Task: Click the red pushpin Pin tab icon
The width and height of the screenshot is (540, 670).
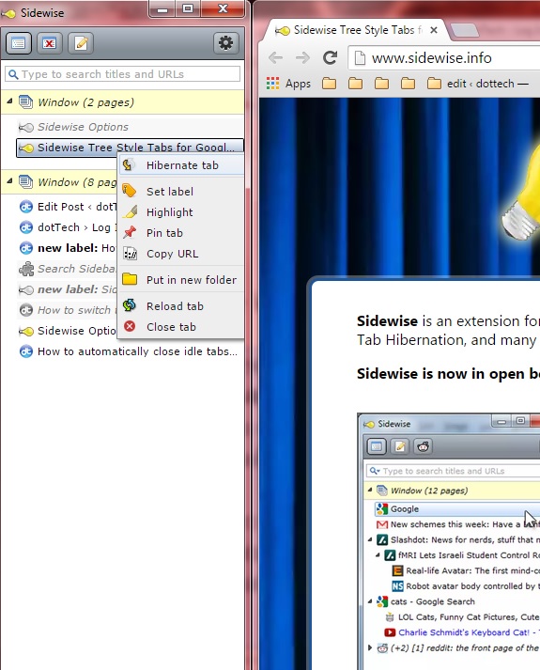Action: pos(130,232)
